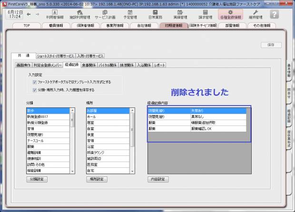The height and width of the screenshot is (212, 295).
Task: Open the ショートステイ・付帯サービス tab
Action: click(x=56, y=56)
